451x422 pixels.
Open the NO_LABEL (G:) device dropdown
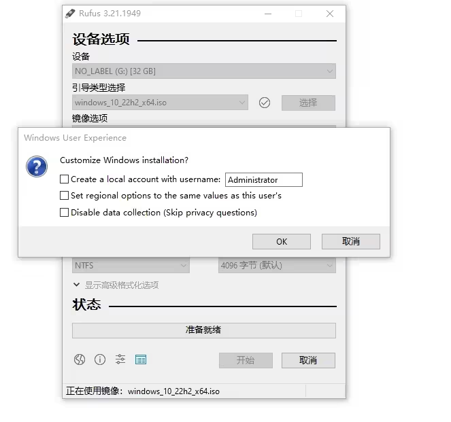tap(204, 71)
